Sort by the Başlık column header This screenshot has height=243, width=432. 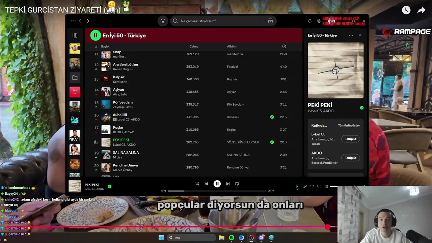pyautogui.click(x=105, y=47)
